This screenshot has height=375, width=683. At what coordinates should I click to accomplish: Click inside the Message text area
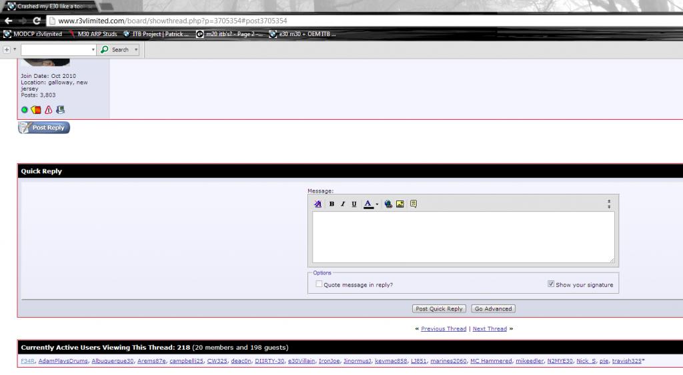(x=463, y=237)
